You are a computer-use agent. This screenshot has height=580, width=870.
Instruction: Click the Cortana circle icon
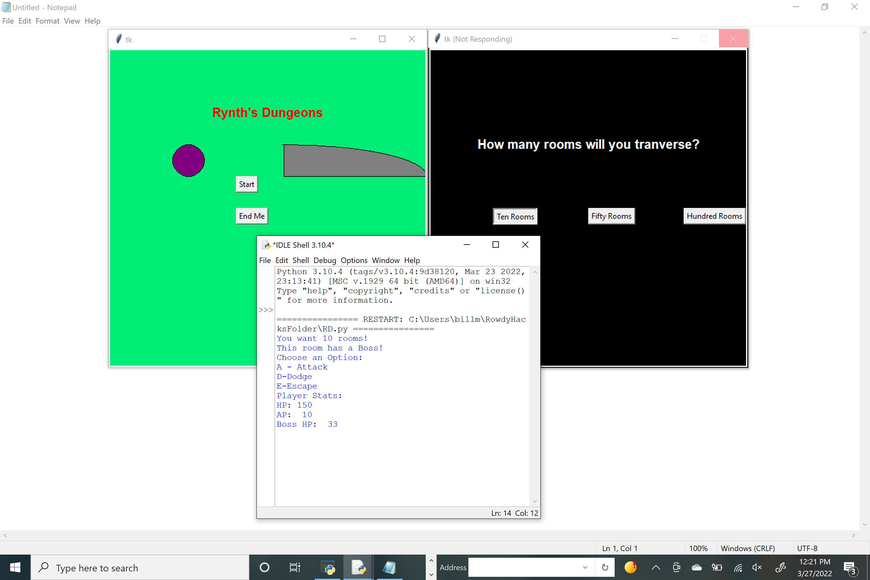(265, 567)
